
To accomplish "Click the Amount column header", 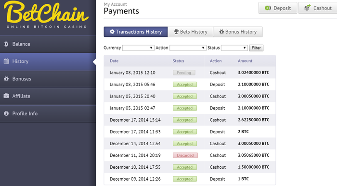I will tap(245, 61).
